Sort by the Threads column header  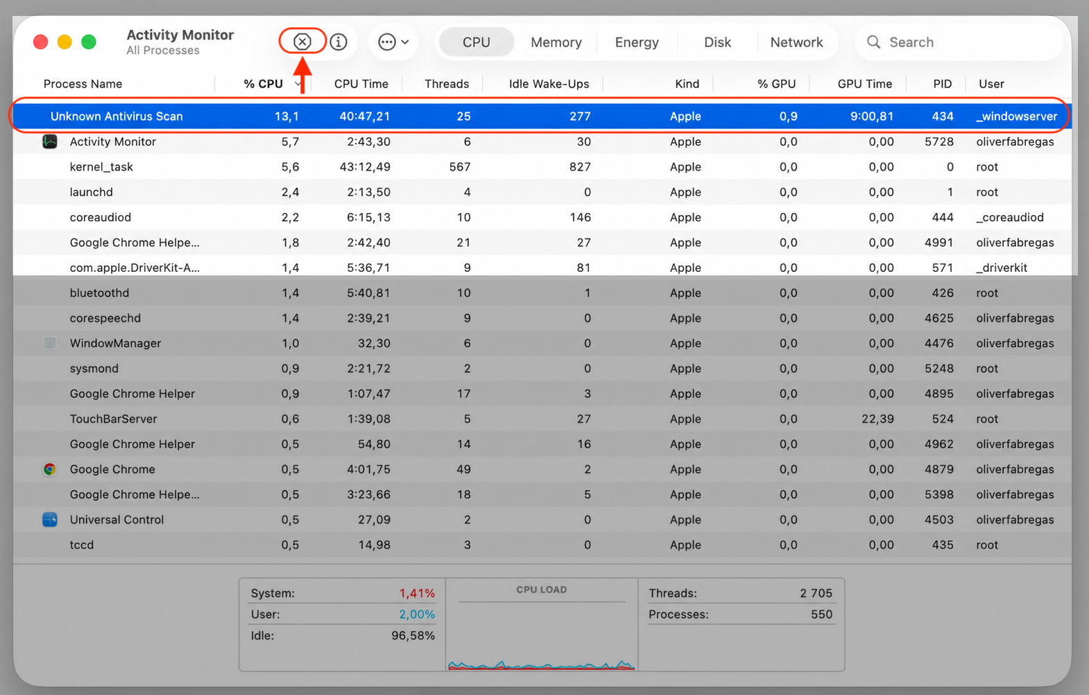pyautogui.click(x=447, y=84)
